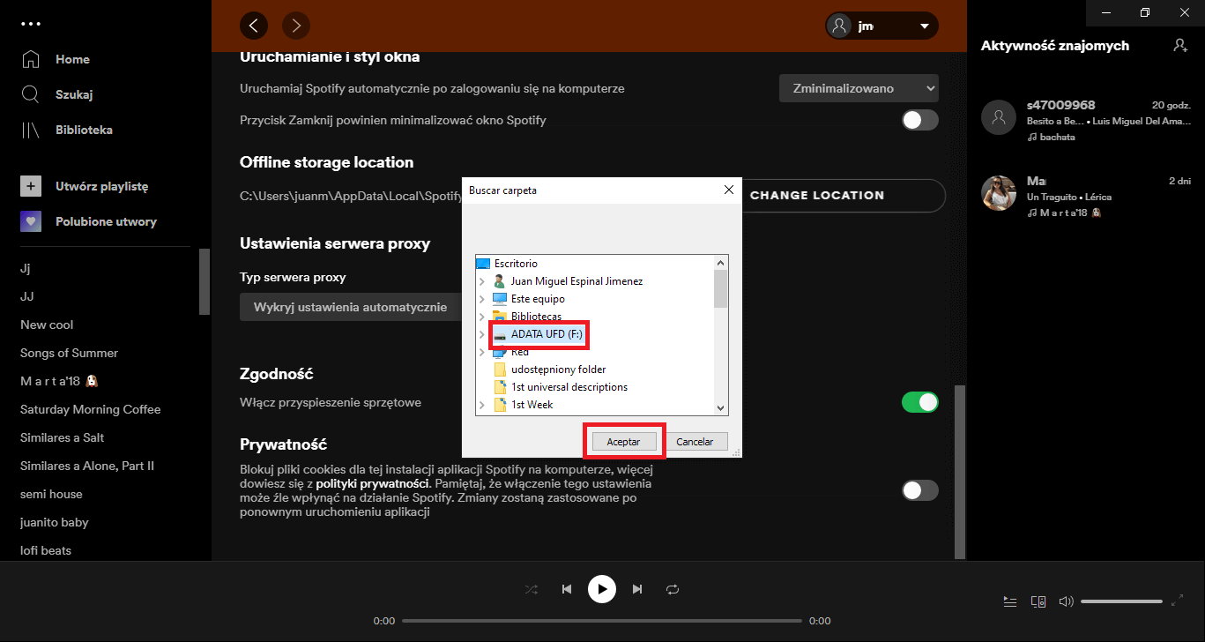
Task: Click folder tree scrollbar down arrow
Action: 721,407
